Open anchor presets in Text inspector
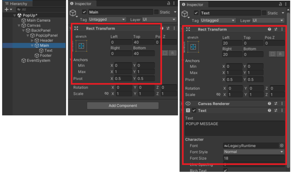 pos(193,46)
